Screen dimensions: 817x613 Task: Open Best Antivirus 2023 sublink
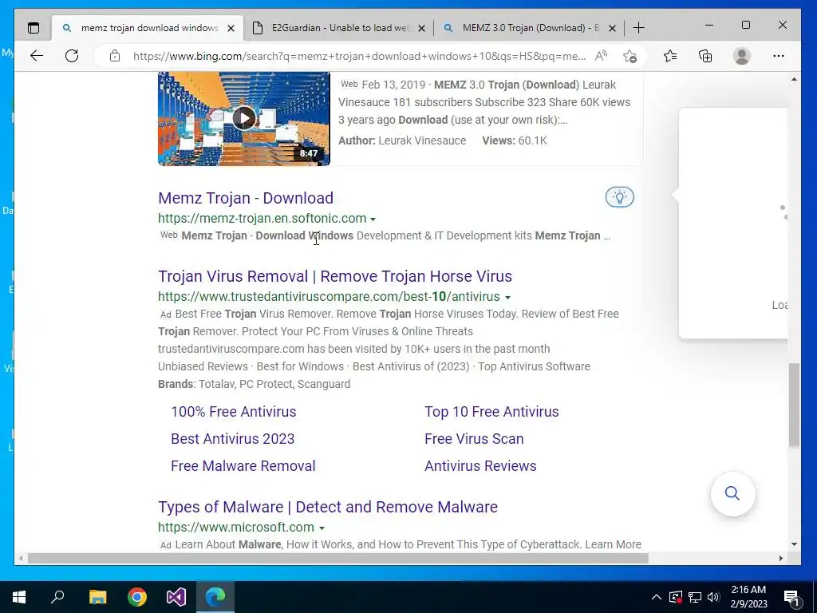click(232, 438)
